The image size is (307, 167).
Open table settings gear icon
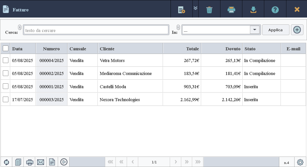pos(300,162)
